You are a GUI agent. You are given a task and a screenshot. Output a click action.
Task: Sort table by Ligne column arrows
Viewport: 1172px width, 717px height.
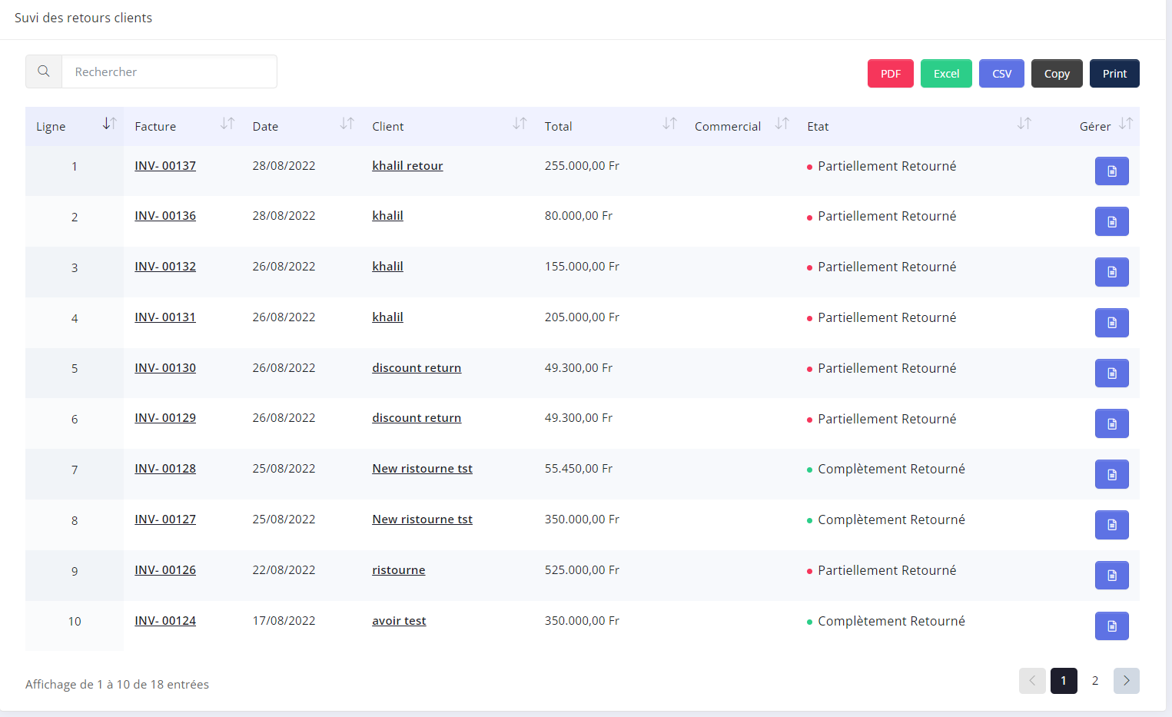click(109, 124)
